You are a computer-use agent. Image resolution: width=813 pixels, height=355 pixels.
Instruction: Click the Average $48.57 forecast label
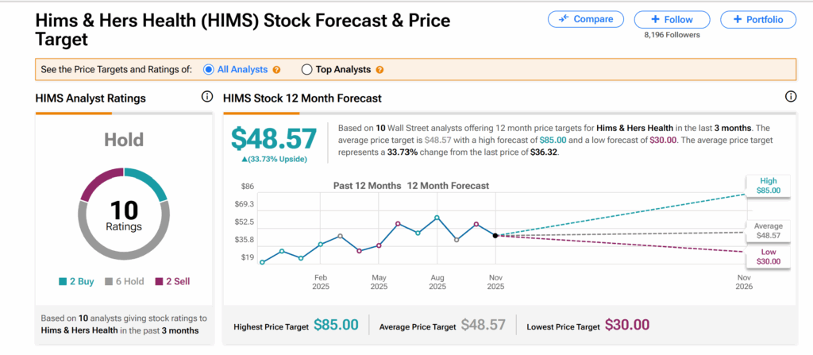(769, 232)
